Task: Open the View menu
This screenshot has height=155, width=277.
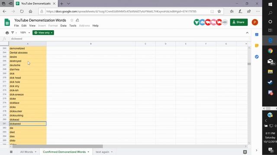Action: click(x=32, y=26)
